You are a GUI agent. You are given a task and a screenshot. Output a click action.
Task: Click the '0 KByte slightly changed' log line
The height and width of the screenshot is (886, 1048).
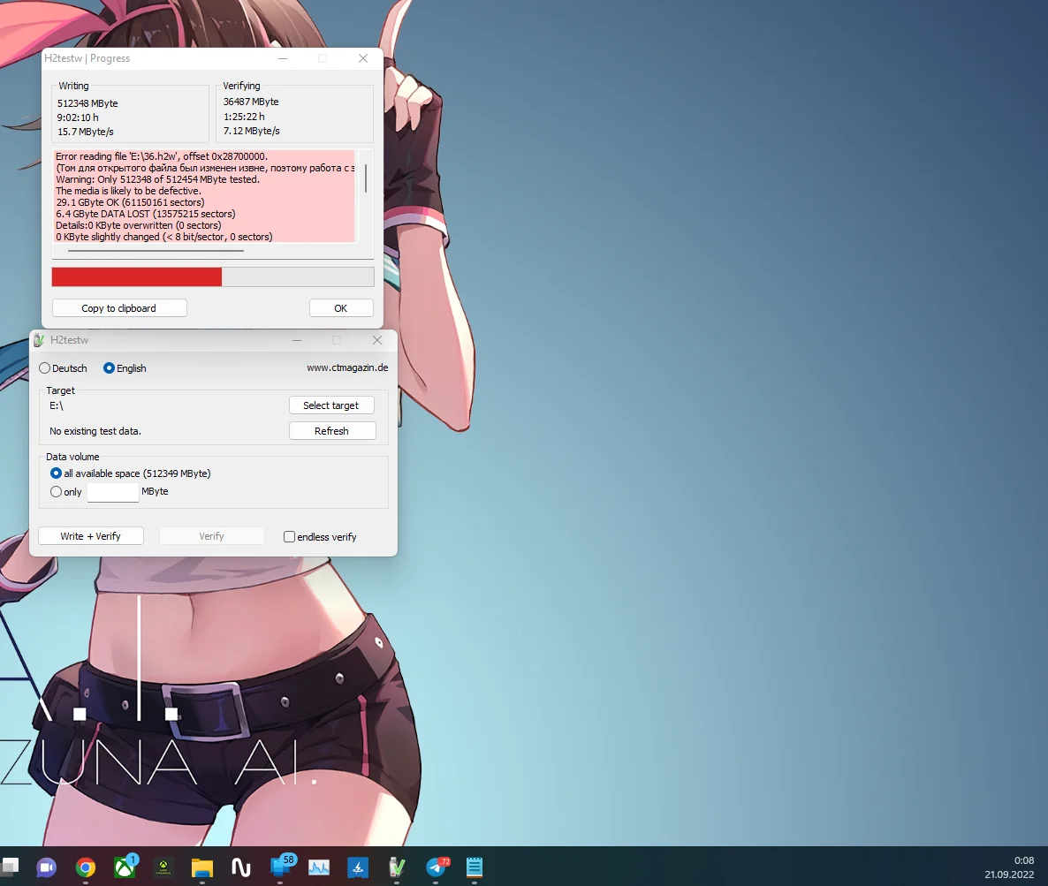(163, 237)
